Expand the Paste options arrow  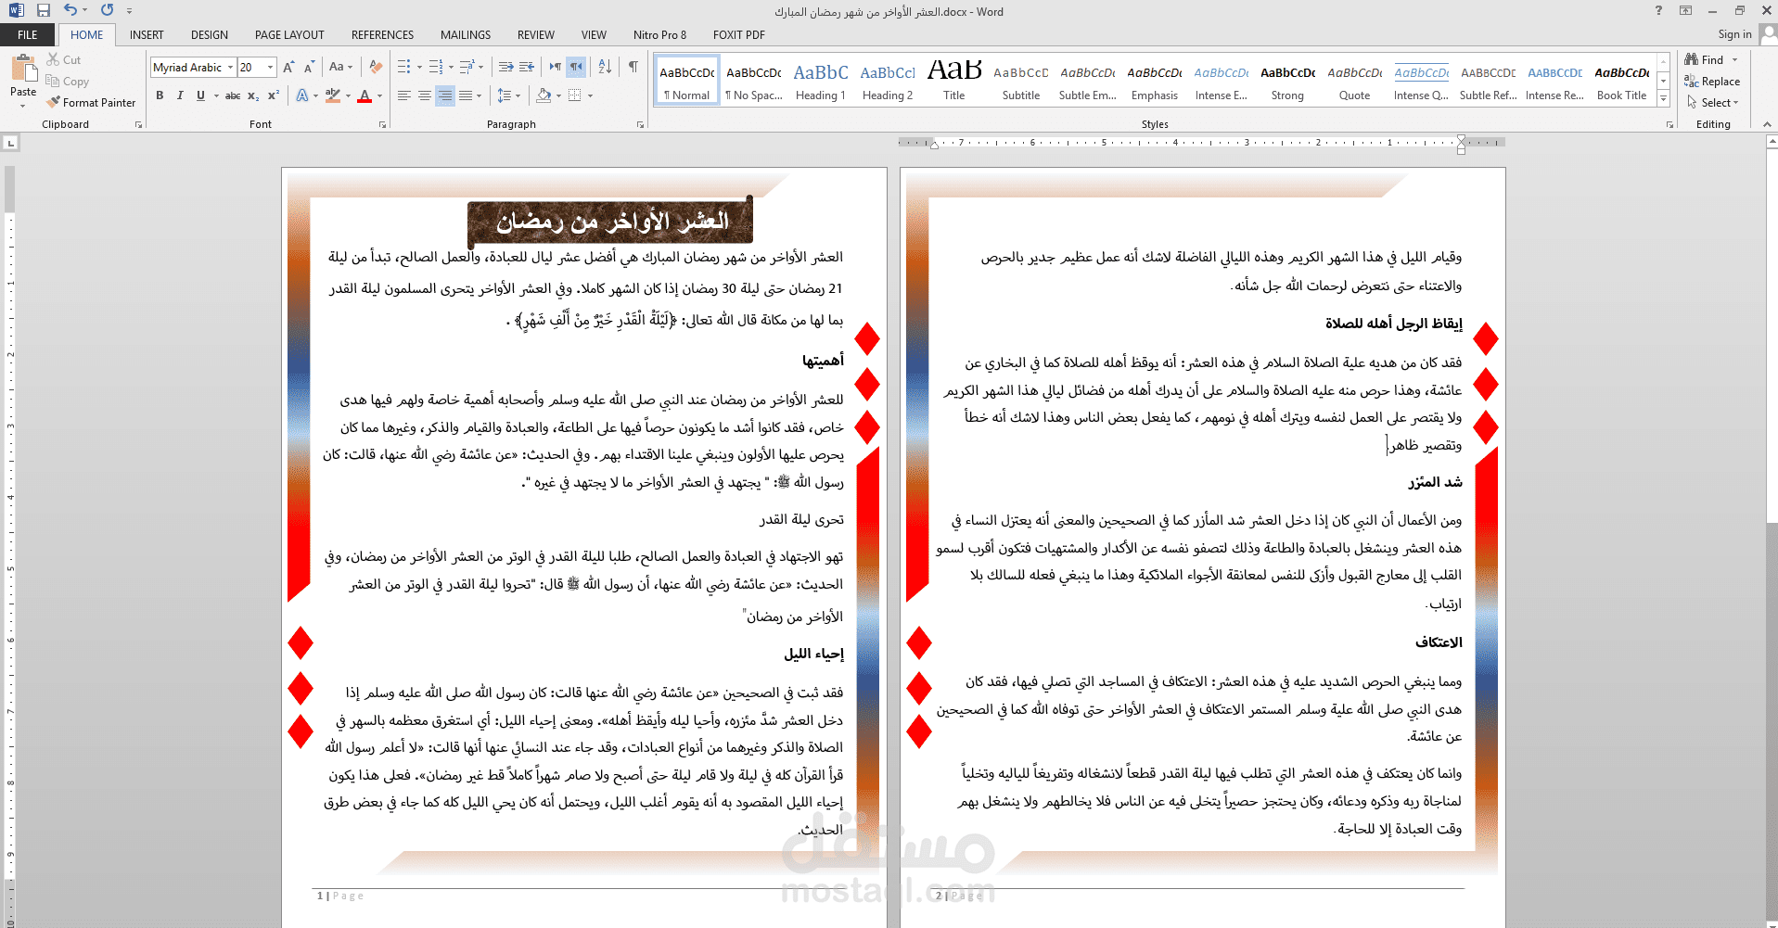(23, 106)
